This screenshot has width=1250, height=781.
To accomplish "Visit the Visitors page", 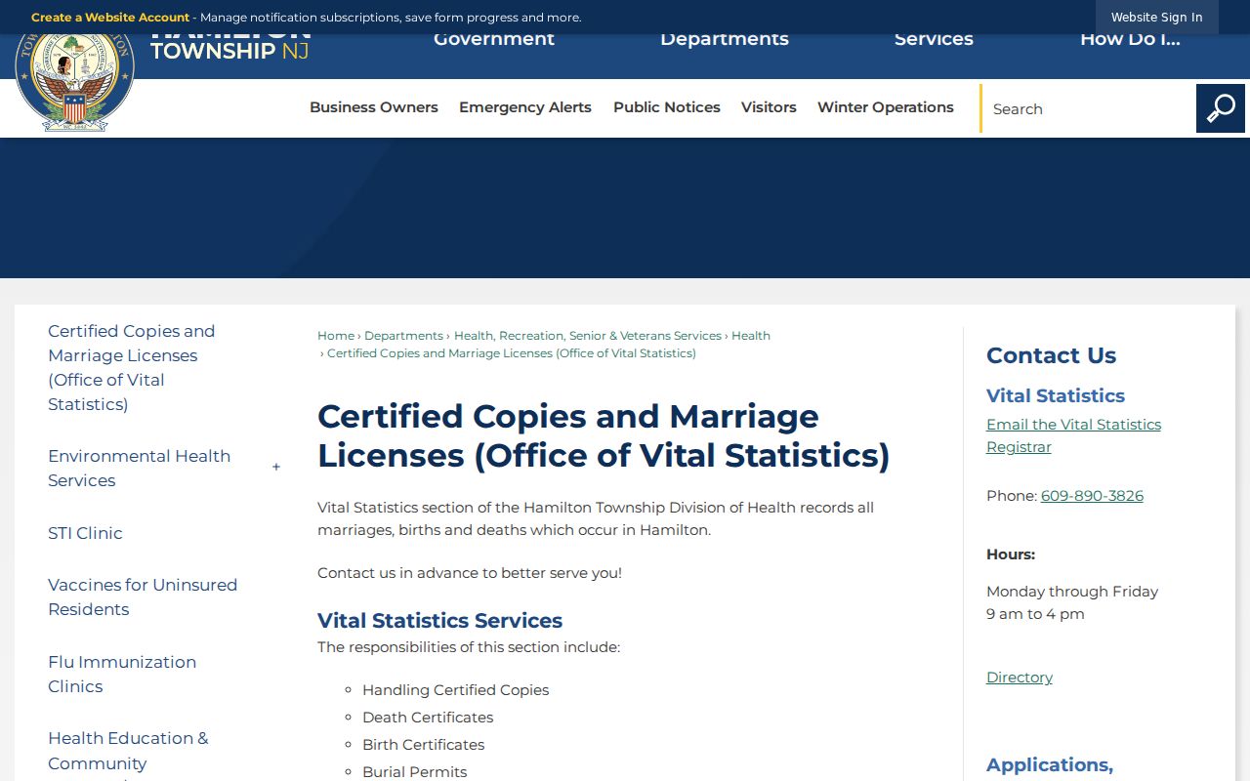I will (x=769, y=107).
